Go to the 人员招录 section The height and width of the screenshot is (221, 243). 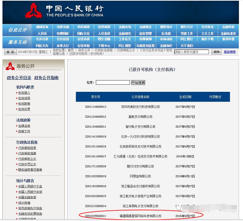104,34
